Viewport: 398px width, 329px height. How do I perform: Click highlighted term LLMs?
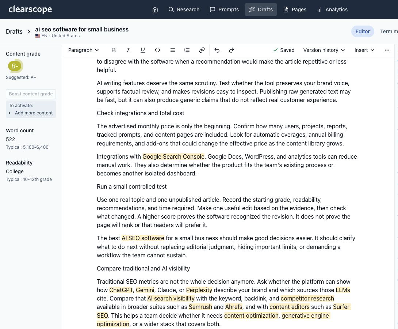343,290
